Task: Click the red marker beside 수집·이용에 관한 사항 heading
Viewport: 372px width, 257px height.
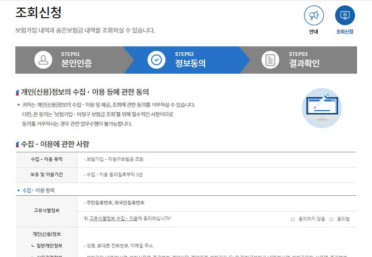Action: pyautogui.click(x=17, y=144)
